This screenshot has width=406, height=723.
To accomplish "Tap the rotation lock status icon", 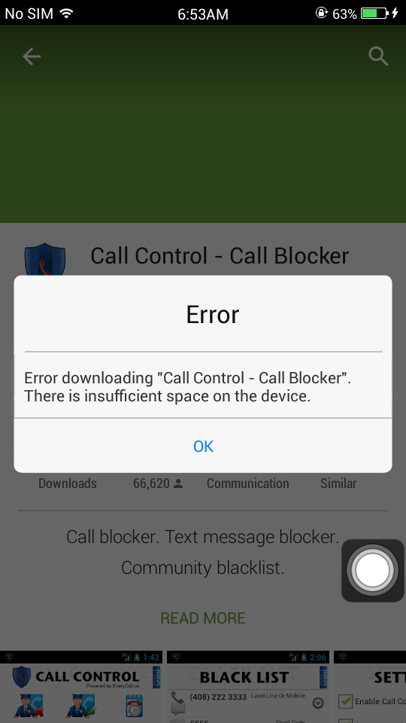I will click(x=321, y=13).
